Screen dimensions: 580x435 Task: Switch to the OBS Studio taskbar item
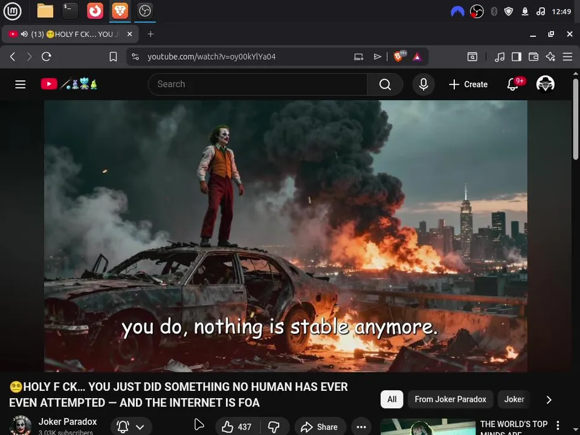144,11
